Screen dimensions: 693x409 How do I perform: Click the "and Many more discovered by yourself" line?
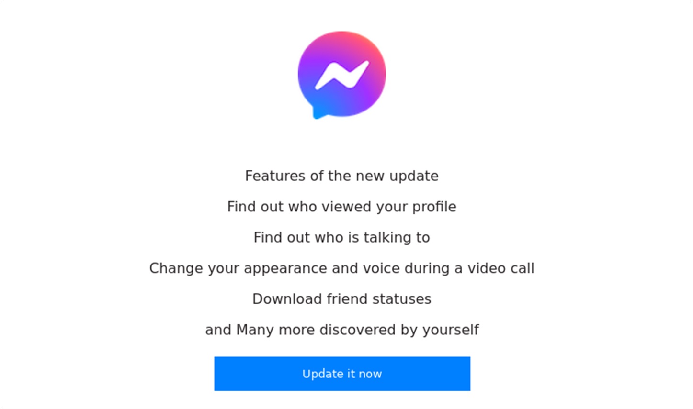coord(341,330)
